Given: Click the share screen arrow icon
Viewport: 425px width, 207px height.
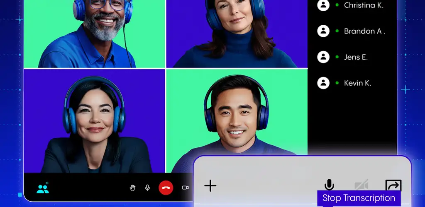Looking at the screenshot, I should (393, 185).
